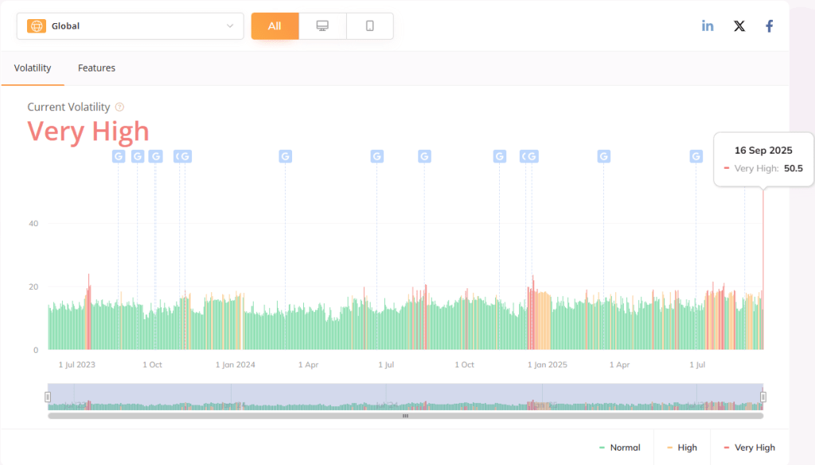Click the first Google update marker
This screenshot has height=465, width=815.
tap(118, 156)
